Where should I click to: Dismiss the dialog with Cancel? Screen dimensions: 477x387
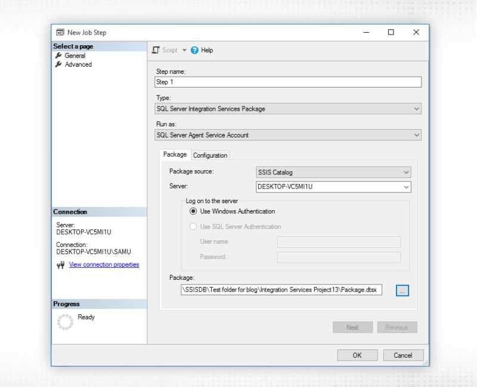click(403, 355)
